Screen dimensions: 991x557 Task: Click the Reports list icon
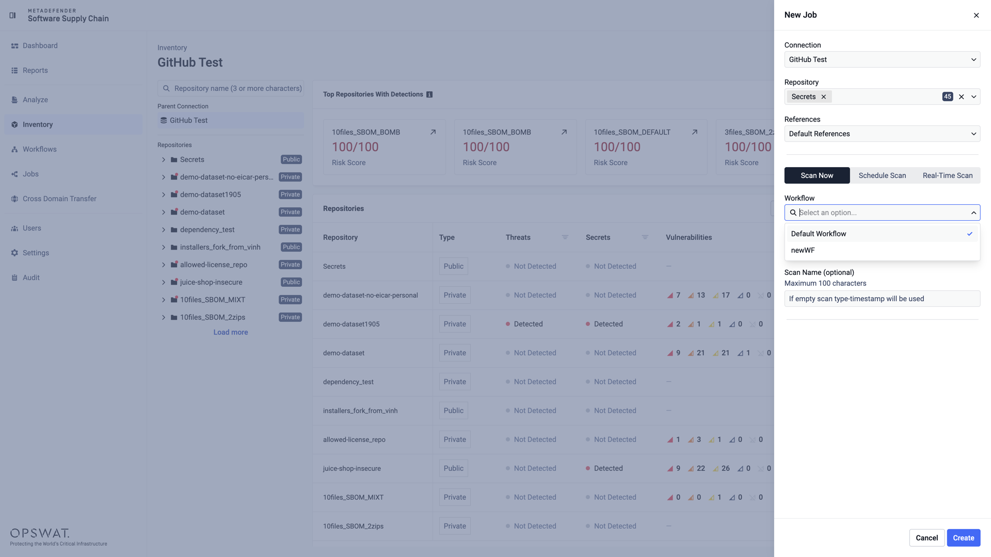[x=14, y=71]
